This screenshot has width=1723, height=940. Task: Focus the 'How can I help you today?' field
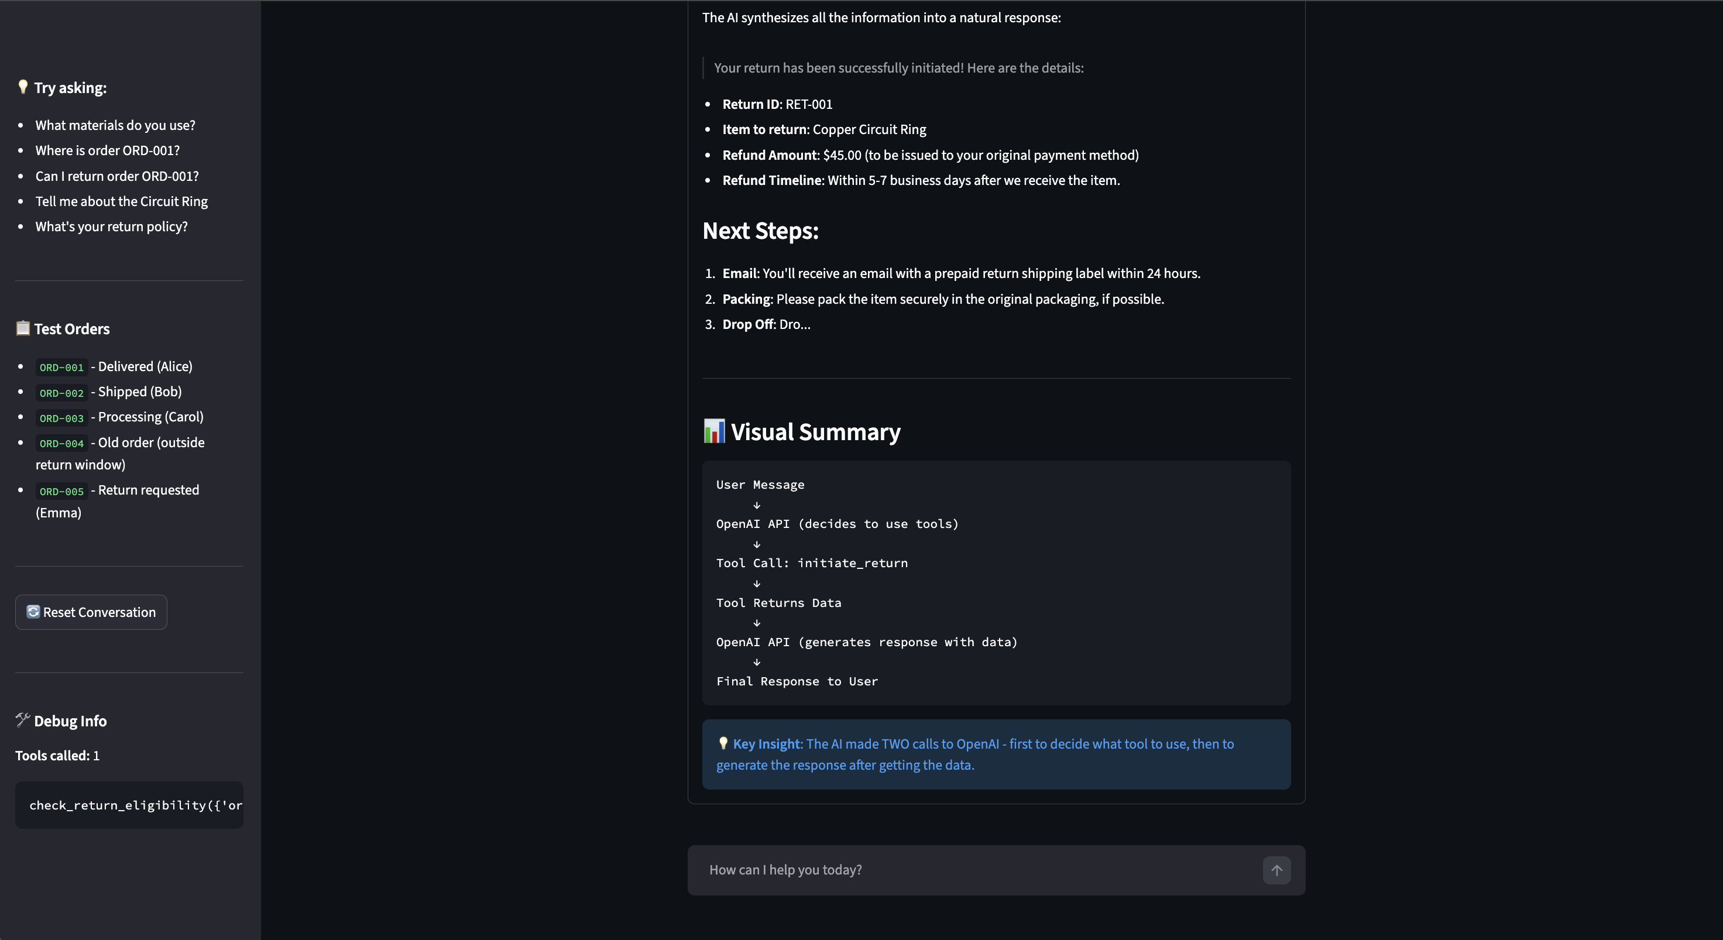[977, 870]
